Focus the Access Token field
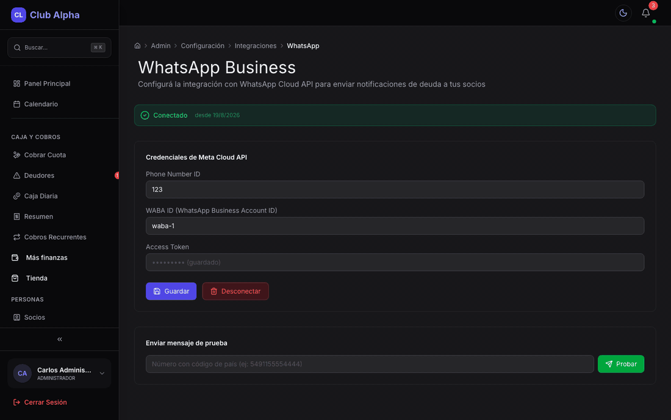Viewport: 671px width, 420px height. pyautogui.click(x=395, y=262)
